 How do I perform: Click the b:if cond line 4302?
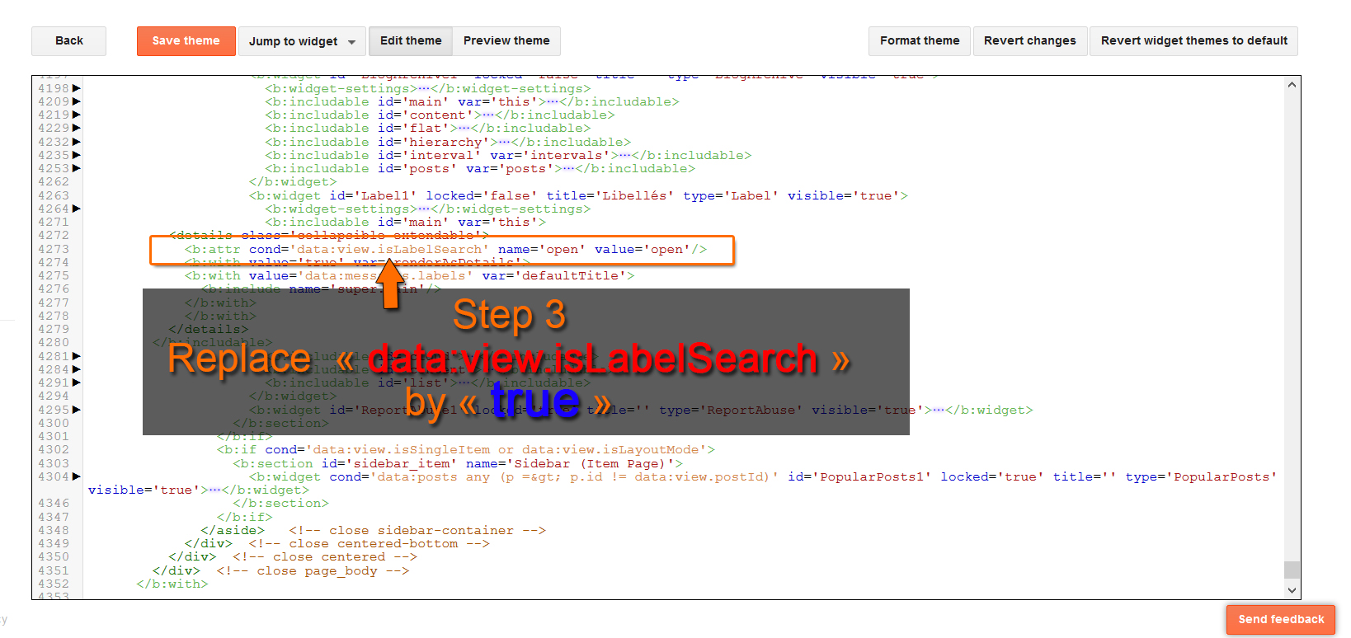(x=465, y=449)
